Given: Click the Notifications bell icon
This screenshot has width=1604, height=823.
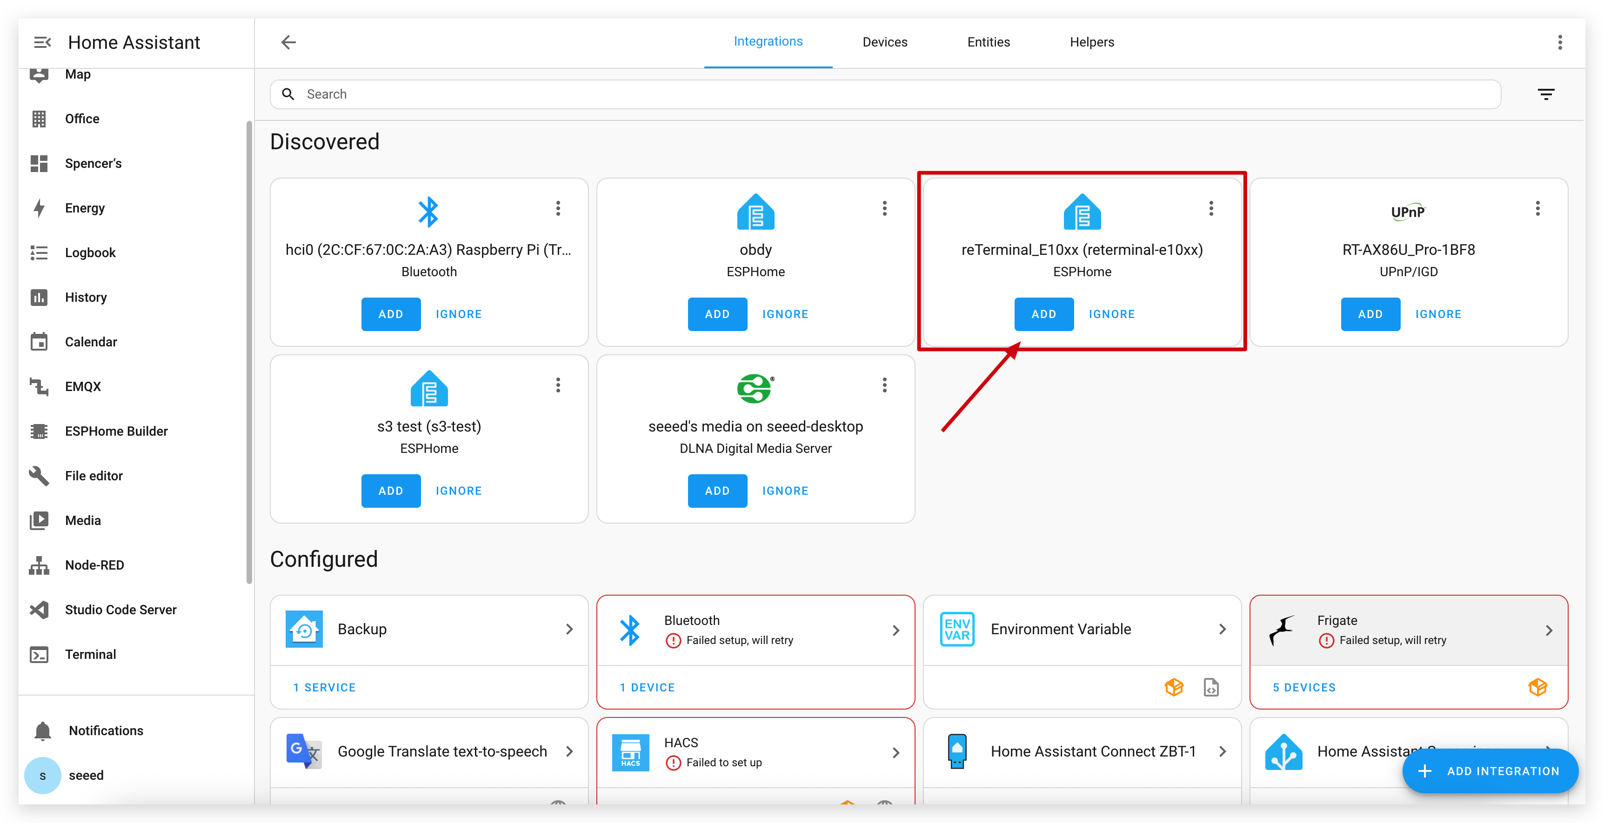Looking at the screenshot, I should click(42, 731).
